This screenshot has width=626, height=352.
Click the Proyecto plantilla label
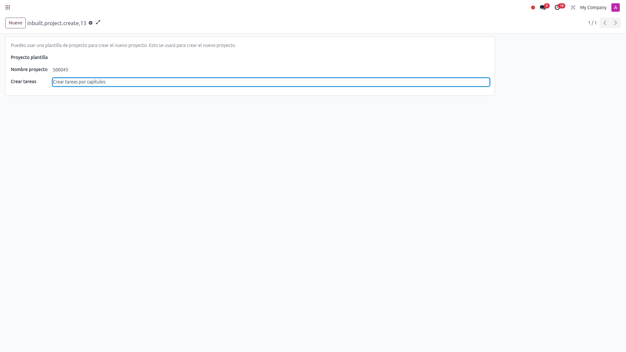[x=29, y=57]
